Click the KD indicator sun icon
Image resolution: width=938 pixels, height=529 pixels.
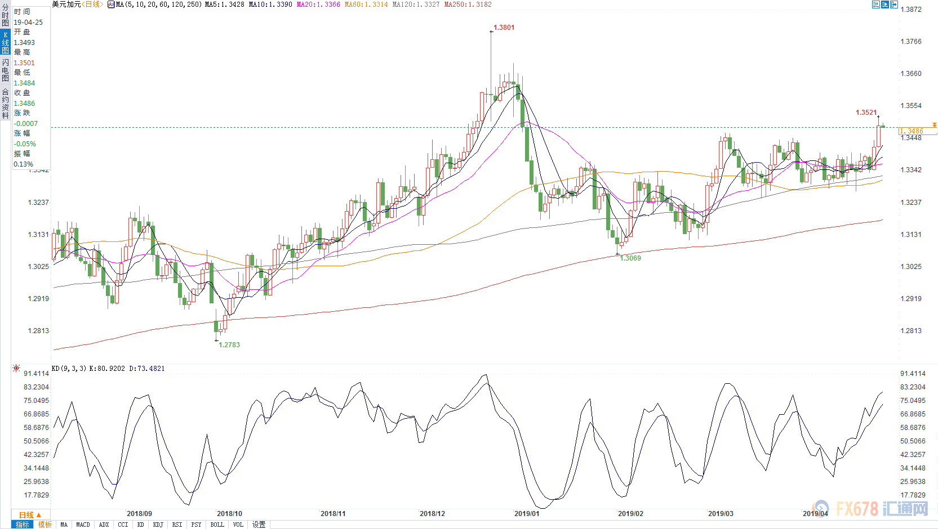point(16,368)
